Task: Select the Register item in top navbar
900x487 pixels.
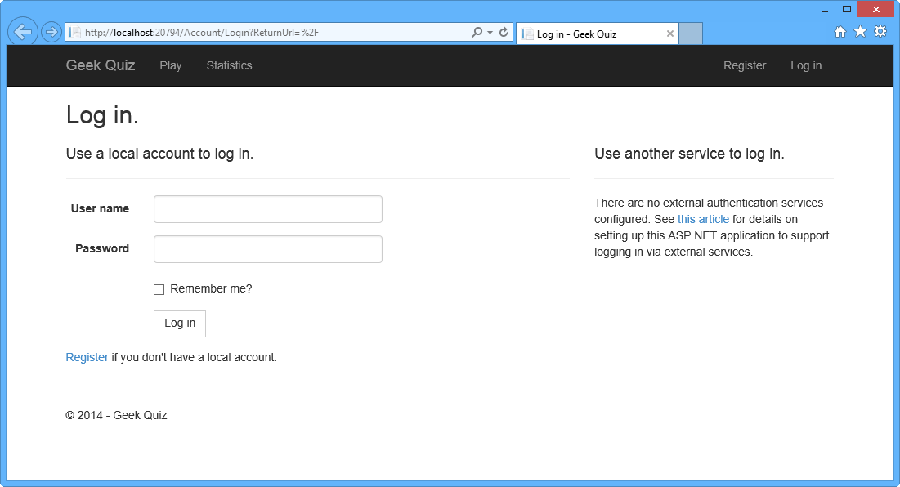Action: coord(745,65)
